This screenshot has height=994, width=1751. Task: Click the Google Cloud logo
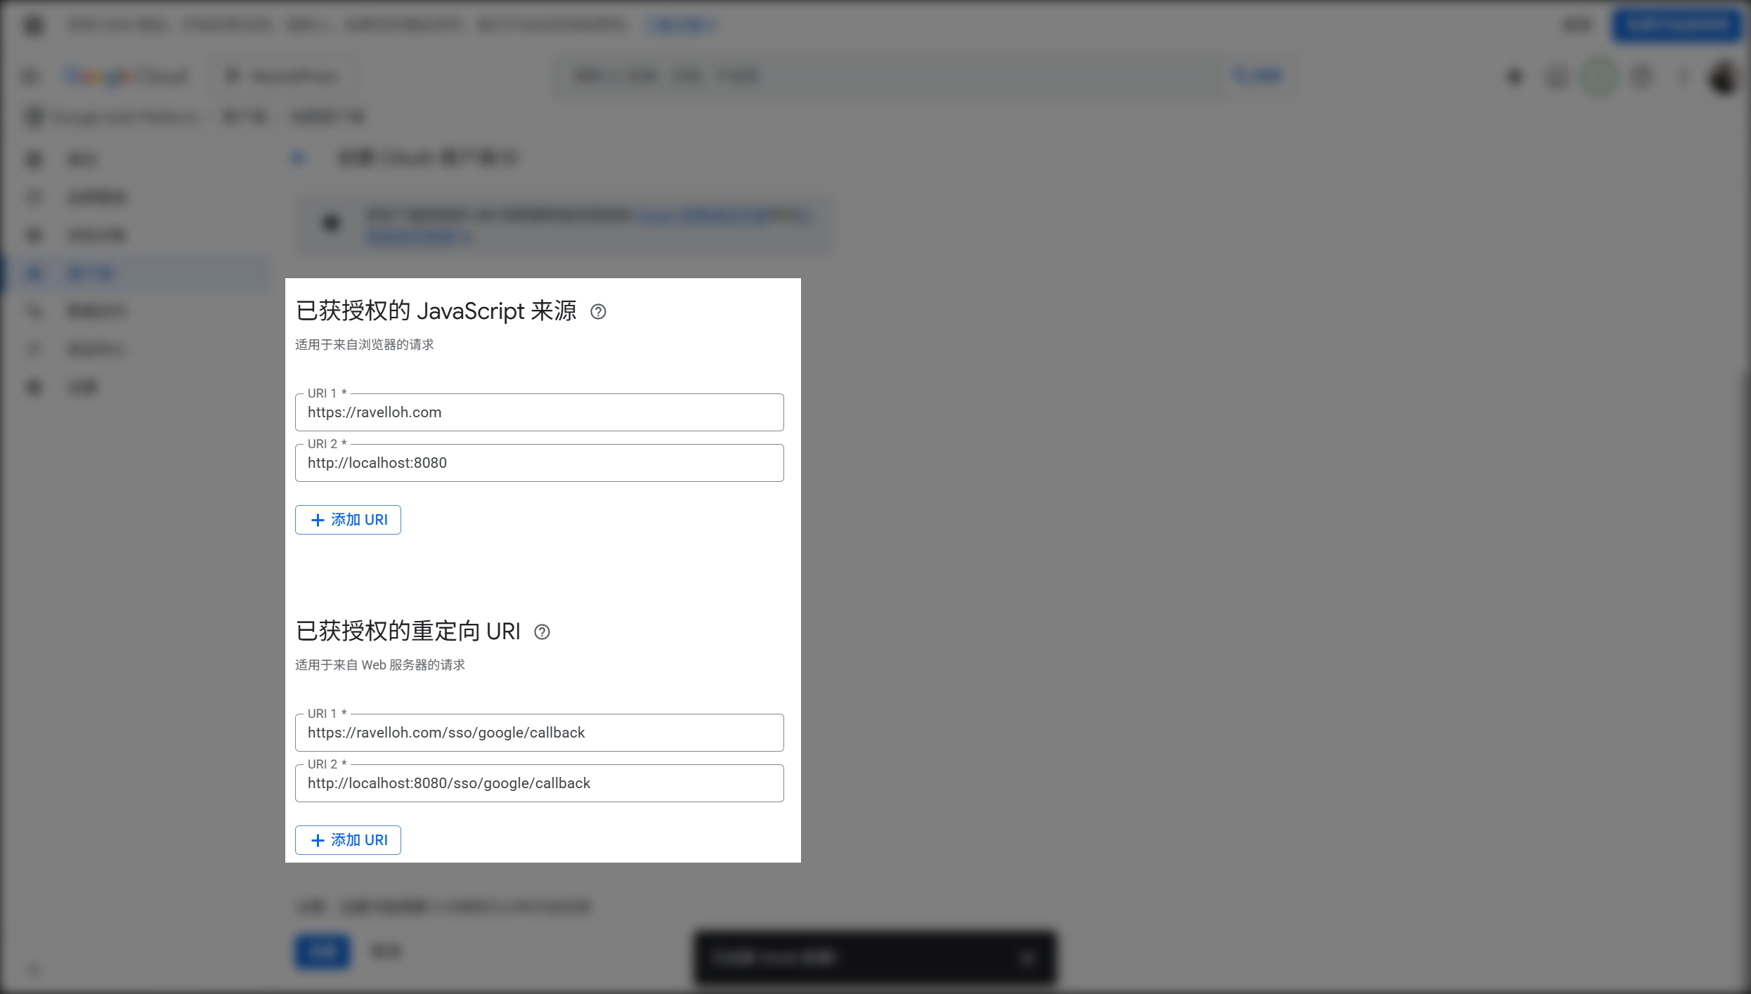pos(126,76)
